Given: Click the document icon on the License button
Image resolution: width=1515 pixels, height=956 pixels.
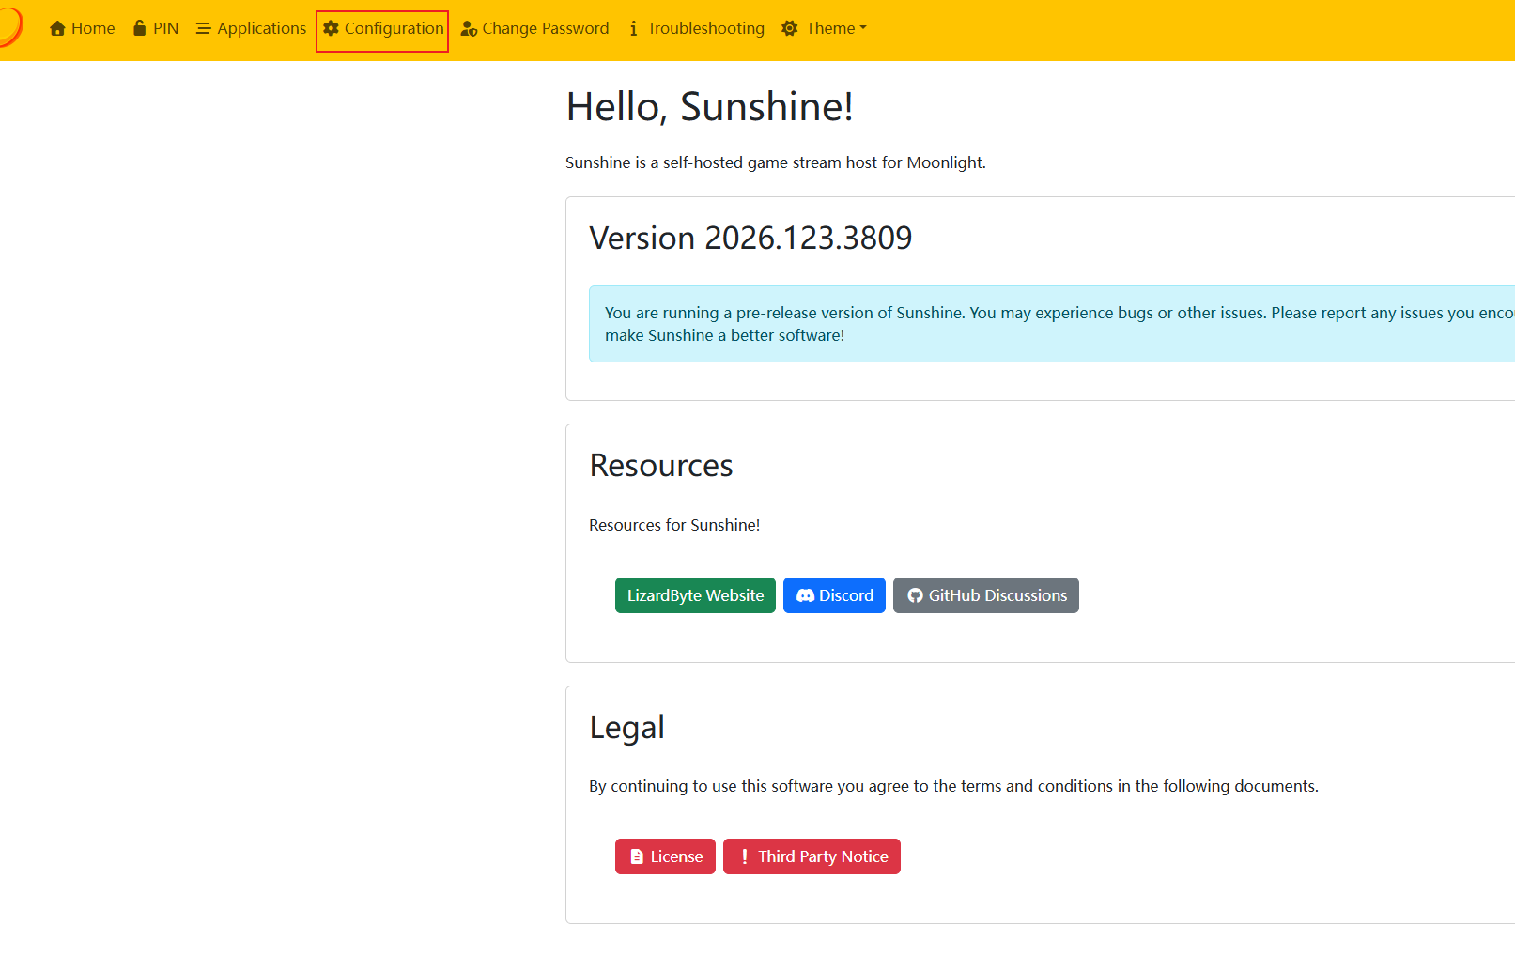Looking at the screenshot, I should tap(637, 856).
